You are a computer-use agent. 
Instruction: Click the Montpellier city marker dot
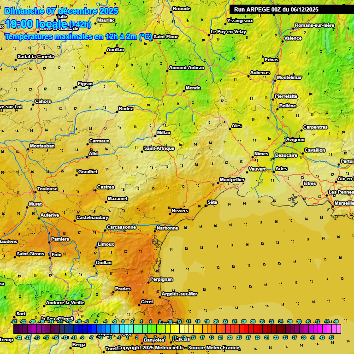coord(218,183)
